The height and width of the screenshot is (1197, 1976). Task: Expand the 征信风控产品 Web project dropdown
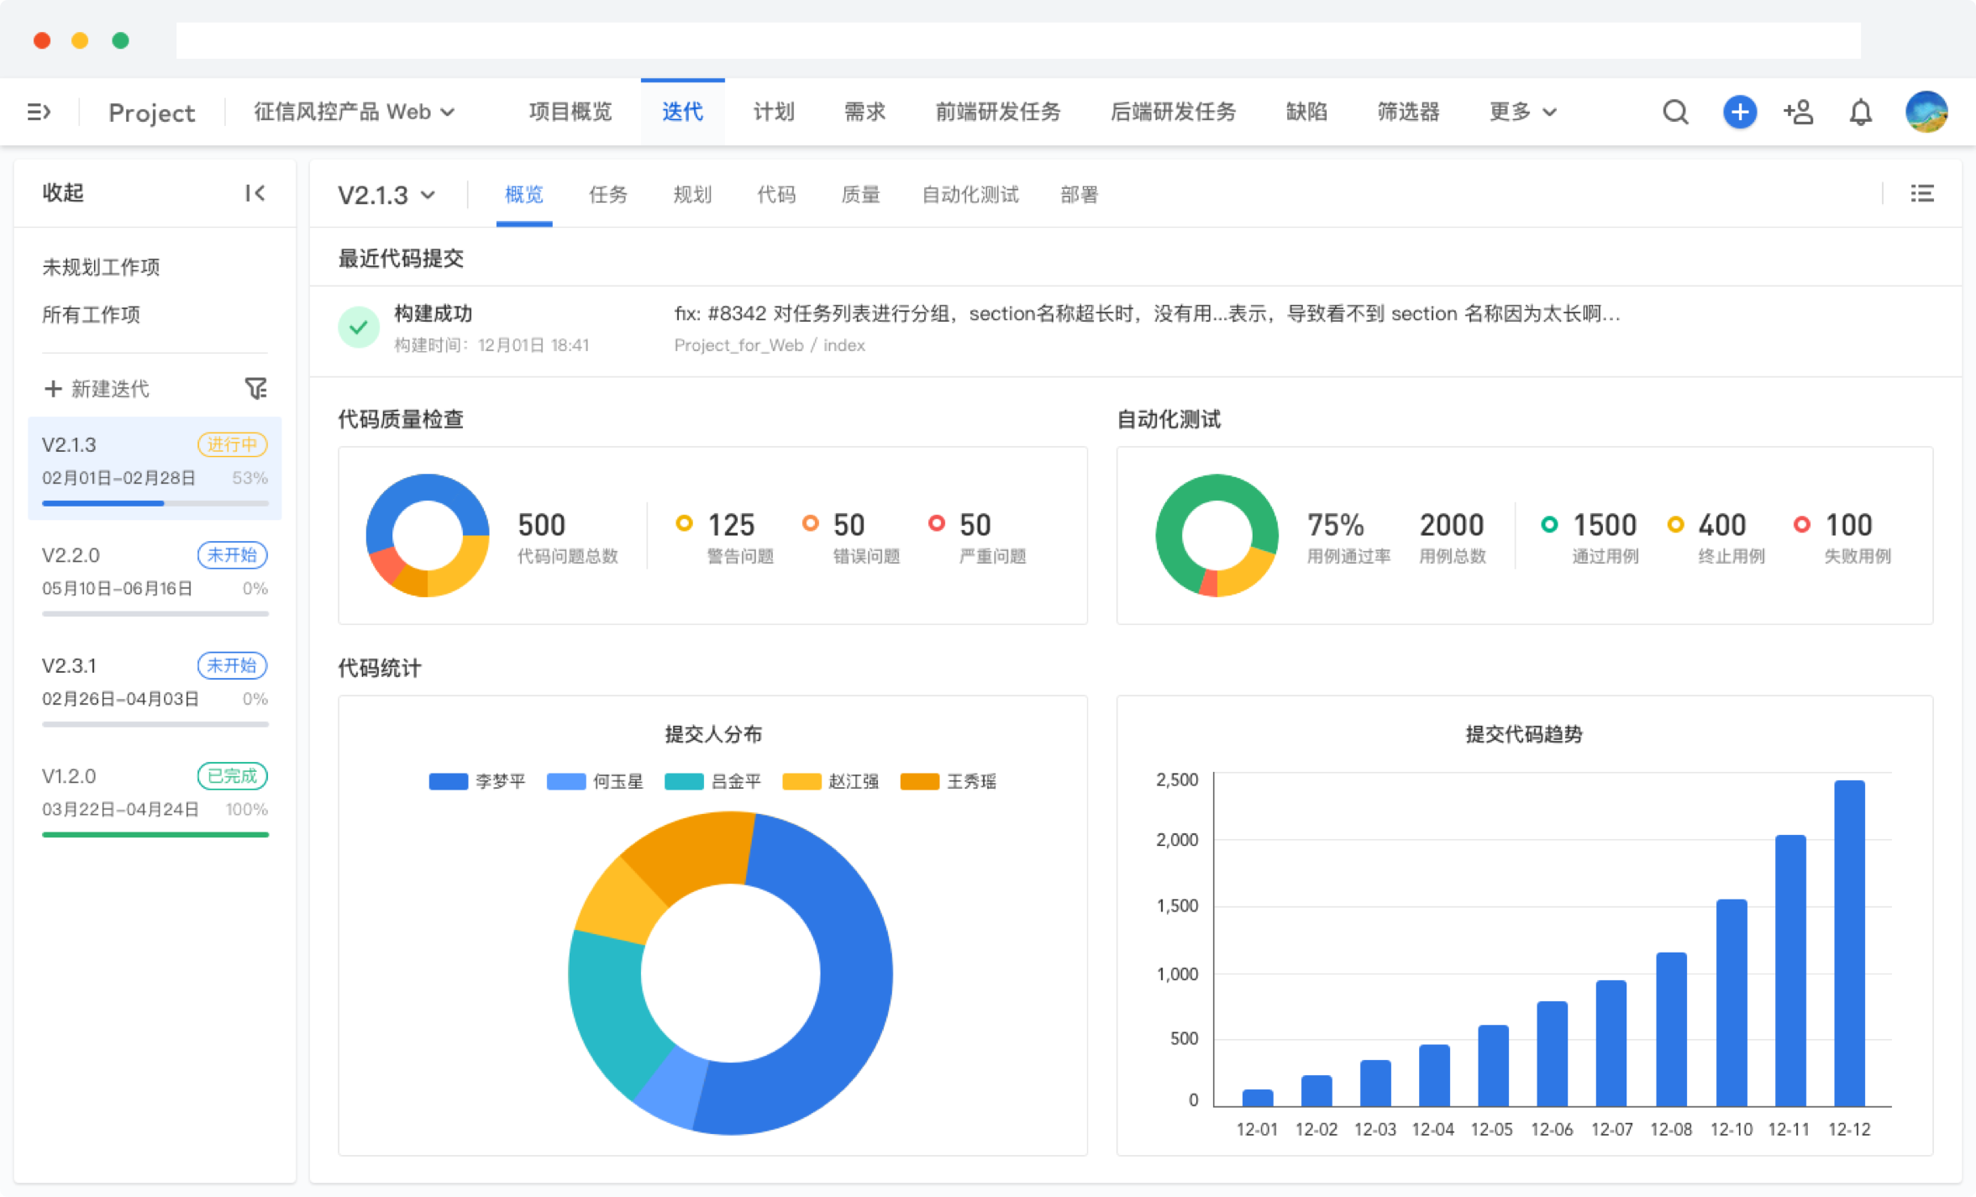click(x=354, y=112)
